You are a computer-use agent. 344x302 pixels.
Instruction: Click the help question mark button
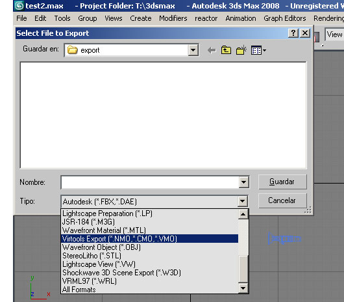click(293, 33)
